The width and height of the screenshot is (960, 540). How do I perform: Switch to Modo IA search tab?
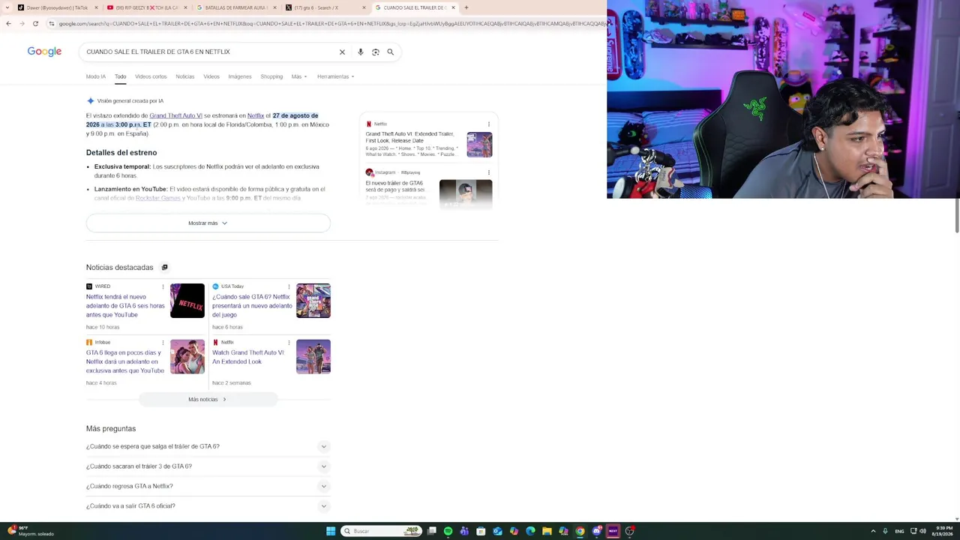click(x=95, y=76)
